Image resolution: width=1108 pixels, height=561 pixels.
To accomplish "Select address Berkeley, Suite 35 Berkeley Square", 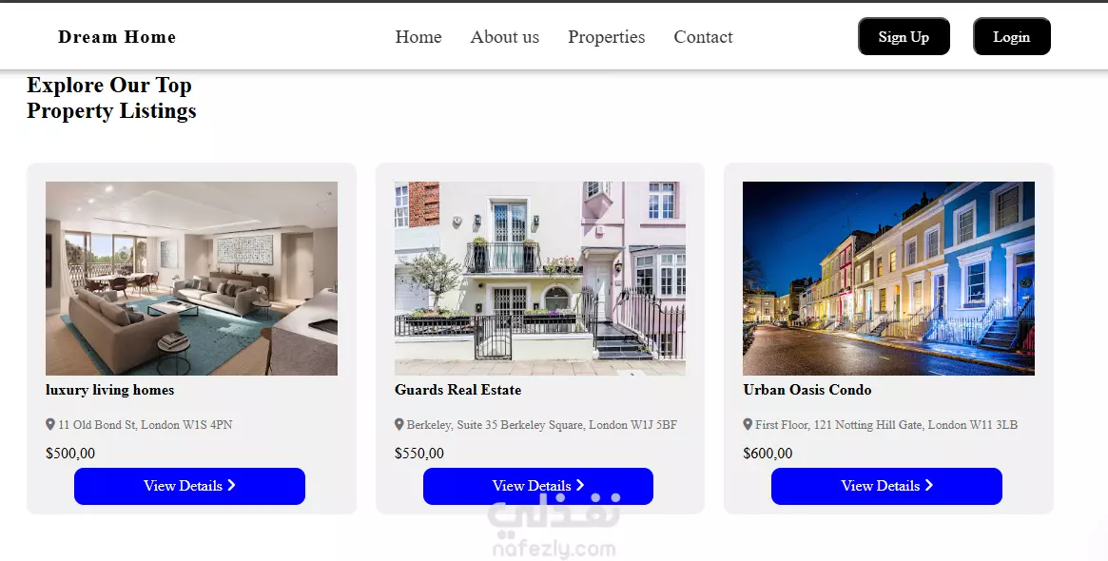I will click(542, 425).
